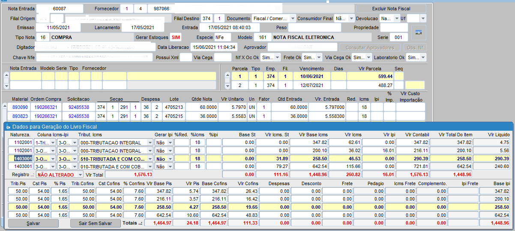Screen dimensions: 515x231
Task: Click the Obs. Nf button
Action: coord(415,48)
